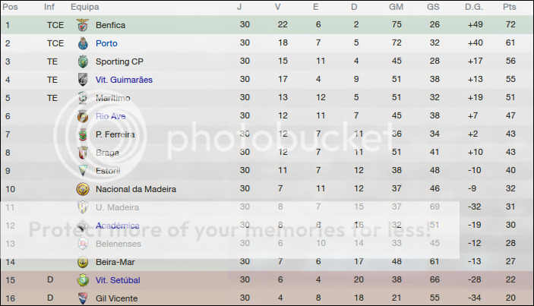Open the Rio Ave team link
The width and height of the screenshot is (534, 306).
(111, 116)
